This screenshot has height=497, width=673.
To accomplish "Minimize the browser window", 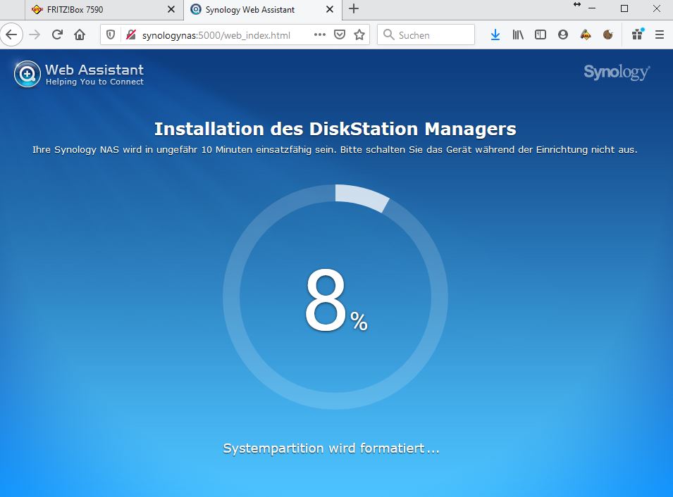I will click(592, 8).
